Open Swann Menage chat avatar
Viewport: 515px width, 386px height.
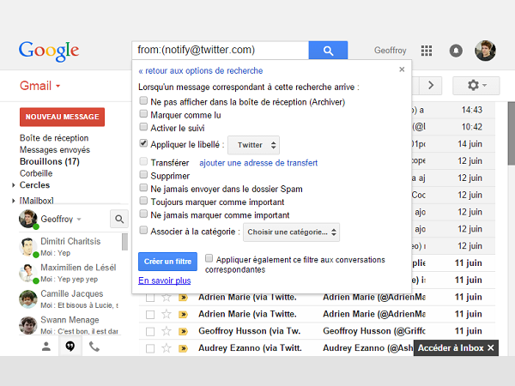(28, 325)
